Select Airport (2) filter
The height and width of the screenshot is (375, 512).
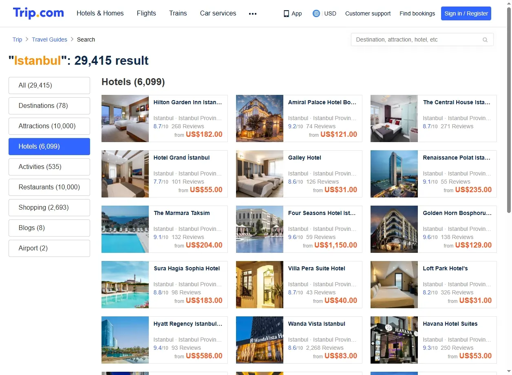49,248
